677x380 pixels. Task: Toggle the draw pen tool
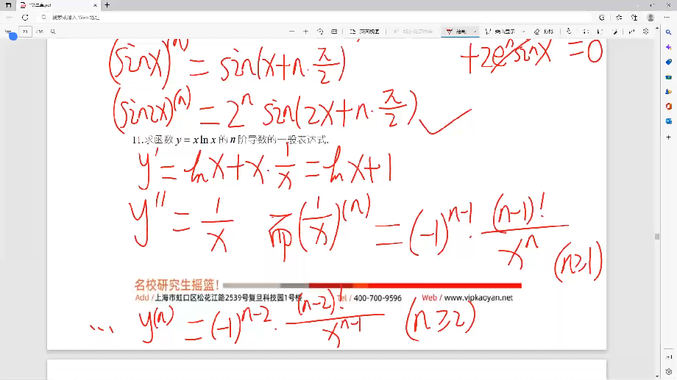(456, 32)
